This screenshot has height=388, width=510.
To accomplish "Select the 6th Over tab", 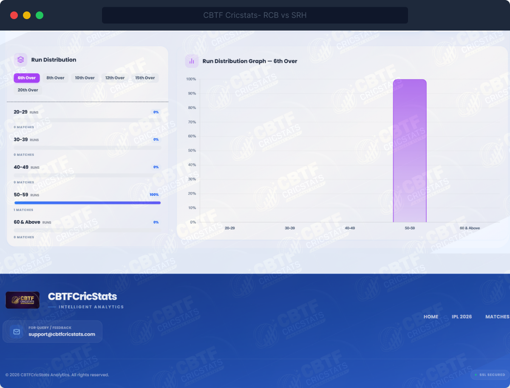I will coord(27,78).
